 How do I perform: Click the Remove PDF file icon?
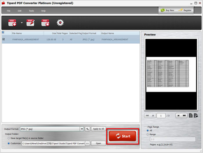click(45, 23)
